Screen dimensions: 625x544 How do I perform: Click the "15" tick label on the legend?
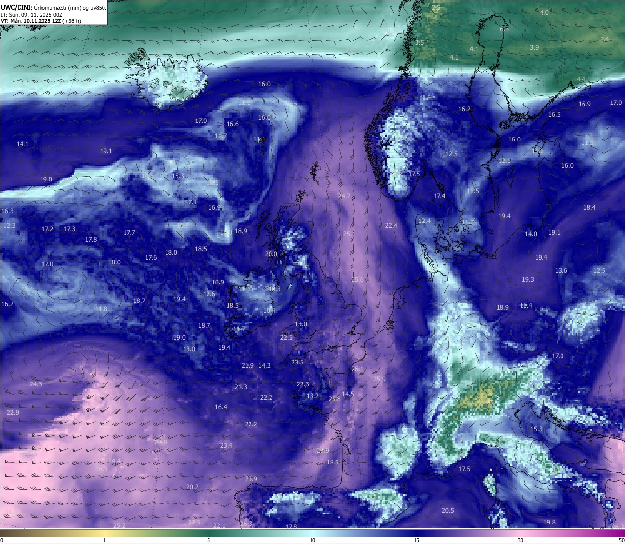(417, 540)
